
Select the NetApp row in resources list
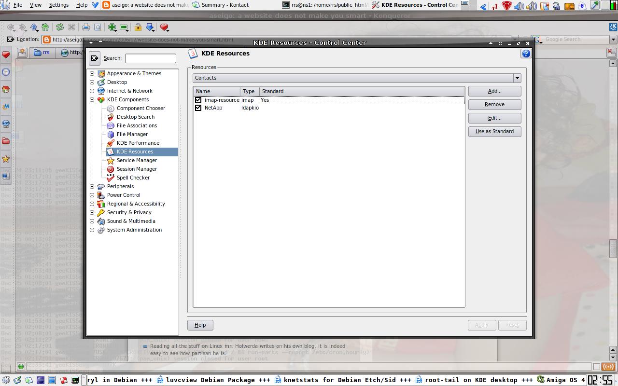[329, 108]
